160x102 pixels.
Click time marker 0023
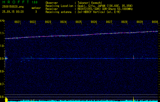point(48,22)
